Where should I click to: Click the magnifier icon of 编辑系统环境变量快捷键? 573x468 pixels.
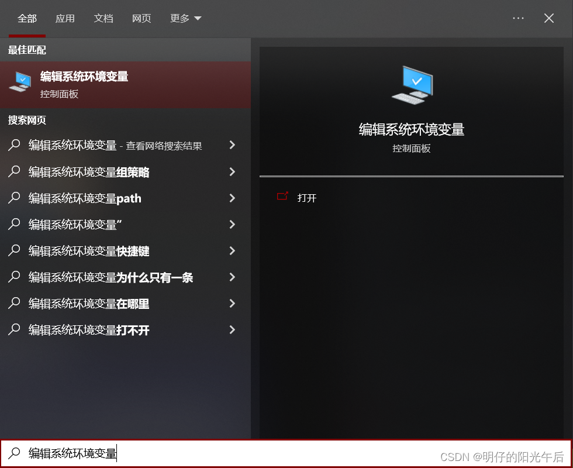tap(13, 251)
